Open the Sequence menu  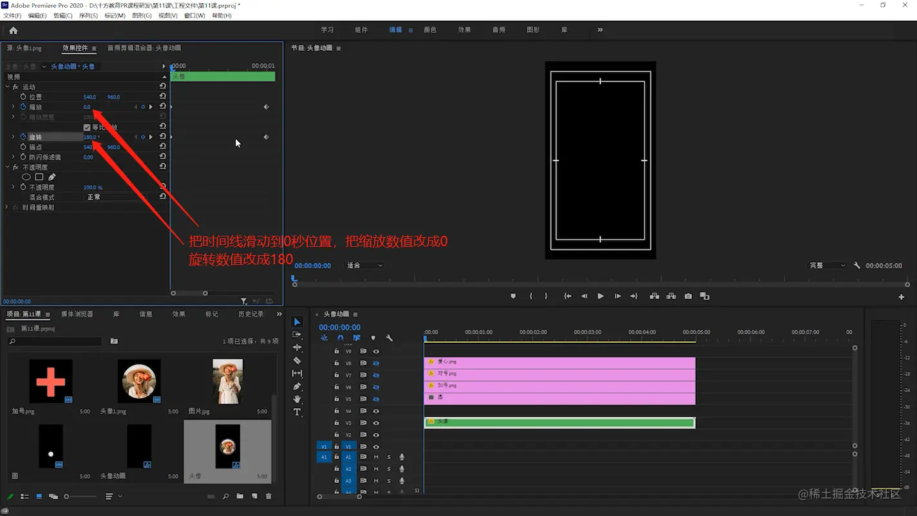[x=88, y=15]
